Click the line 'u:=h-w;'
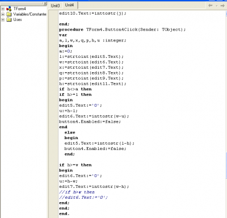The image size is (227, 218). (x=68, y=181)
